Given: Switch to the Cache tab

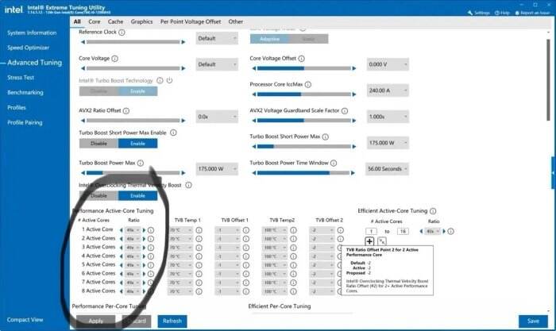Looking at the screenshot, I should tap(116, 21).
